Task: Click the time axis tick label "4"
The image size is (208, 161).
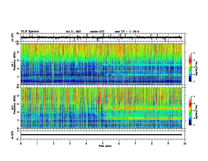Action: pyautogui.click(x=86, y=144)
